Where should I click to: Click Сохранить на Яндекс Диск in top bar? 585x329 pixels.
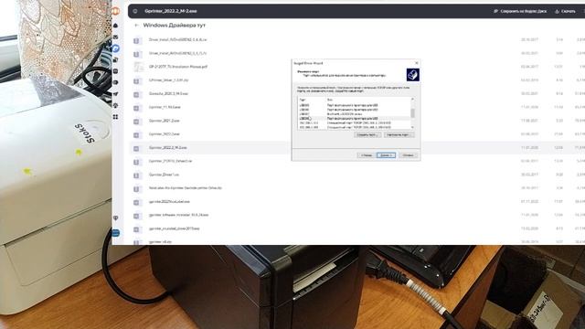click(520, 11)
